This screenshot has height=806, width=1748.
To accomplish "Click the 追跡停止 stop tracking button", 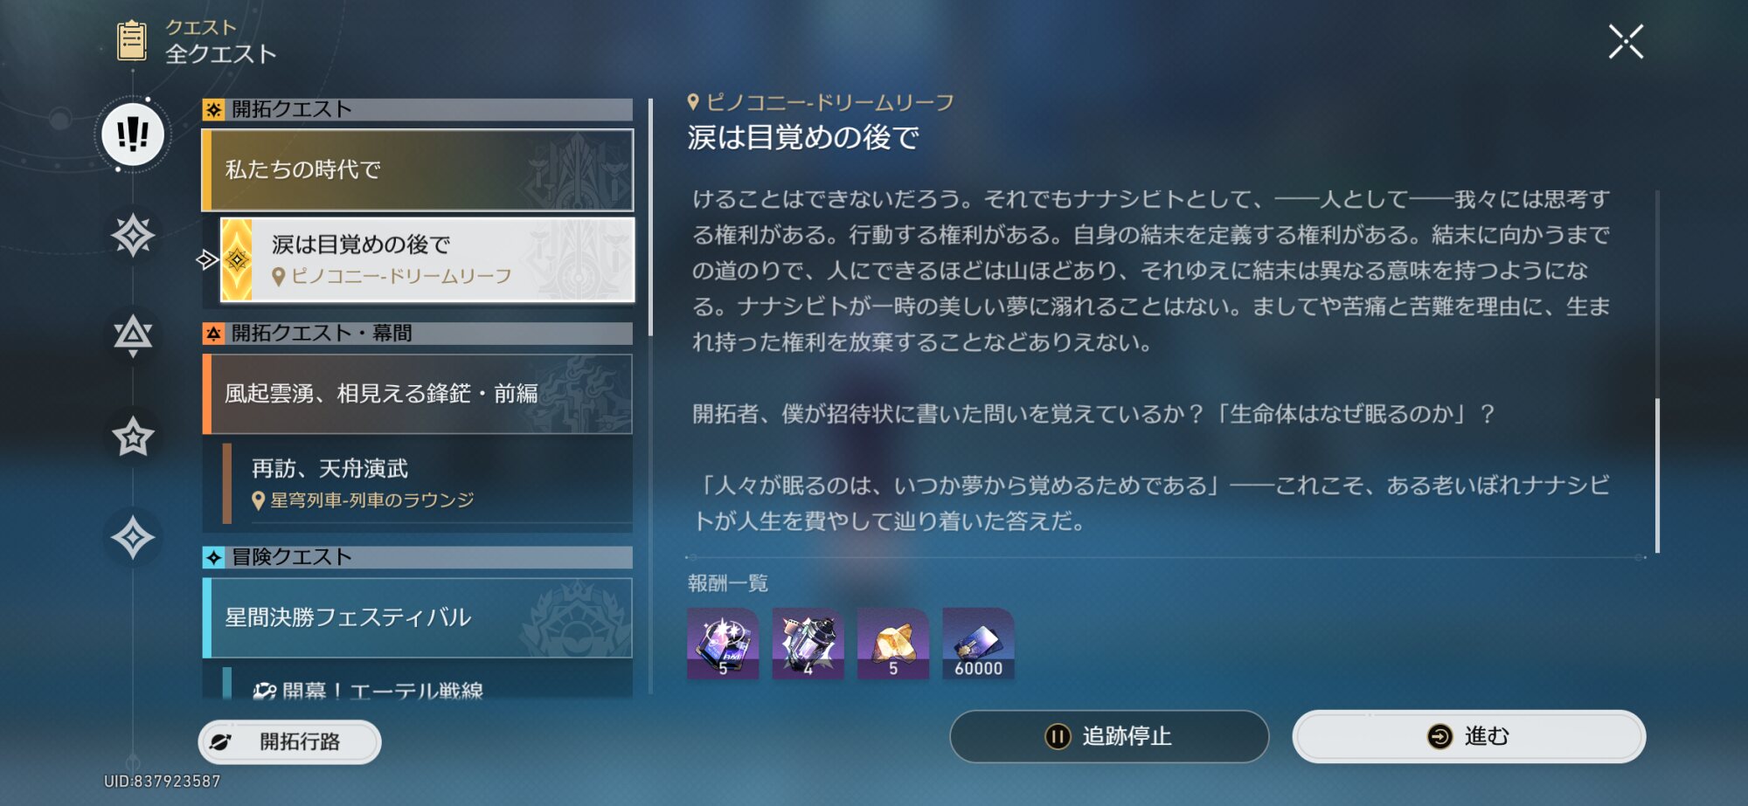I will (1109, 736).
